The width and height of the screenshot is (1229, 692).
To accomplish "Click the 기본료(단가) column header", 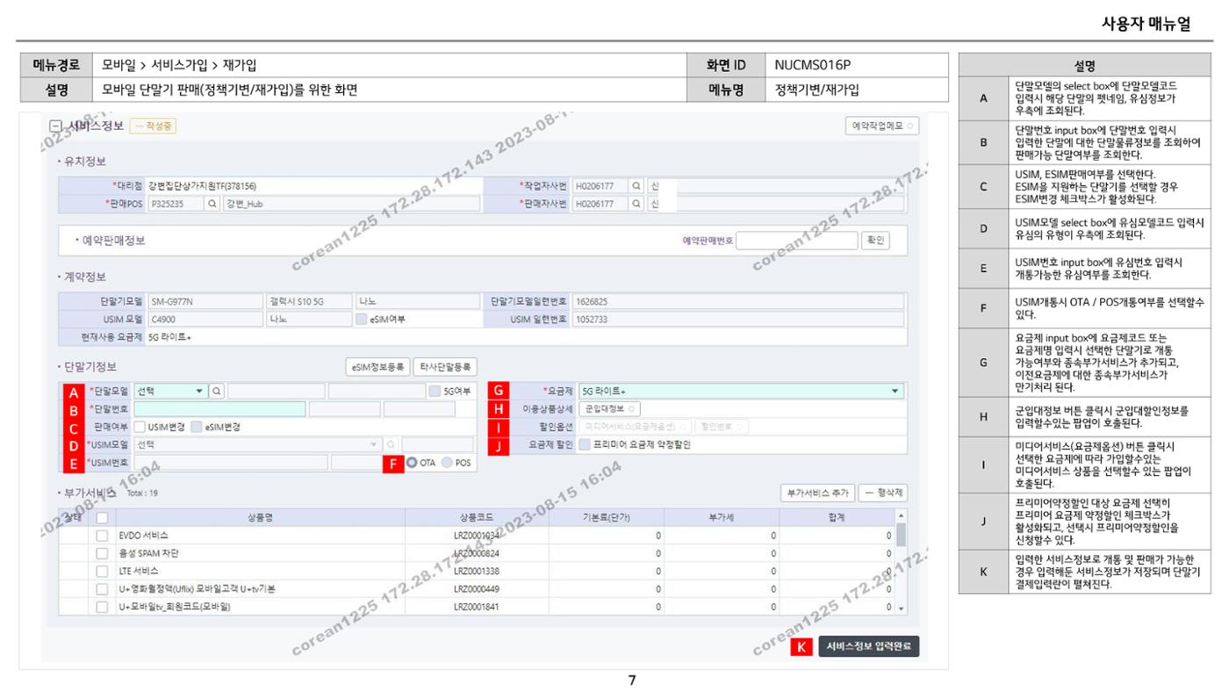I will pos(607,517).
